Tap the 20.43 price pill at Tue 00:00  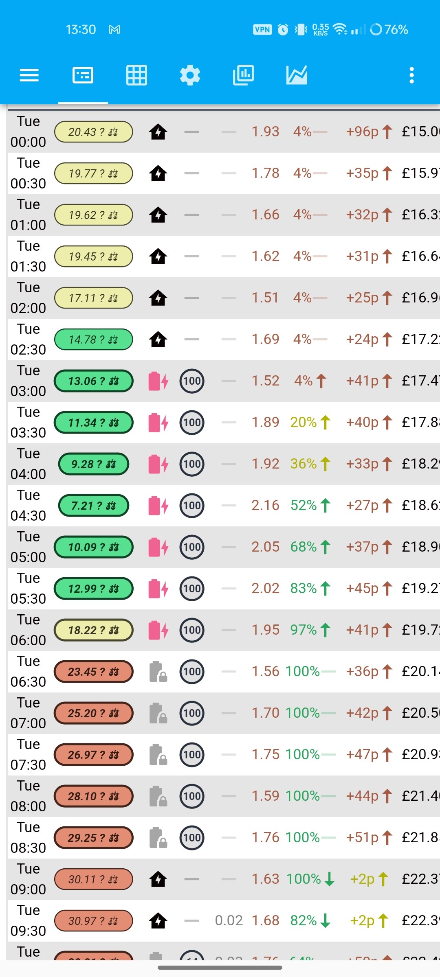93,132
